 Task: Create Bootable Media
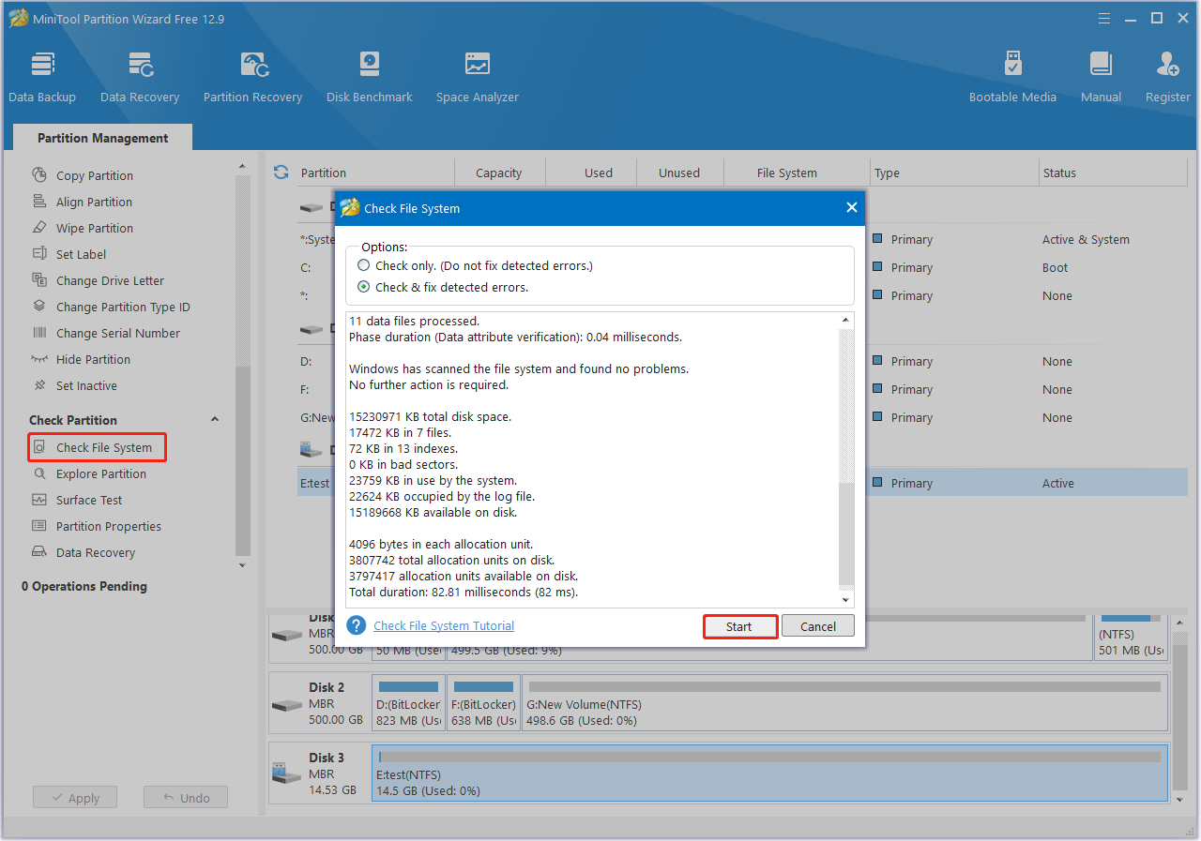pos(1012,77)
